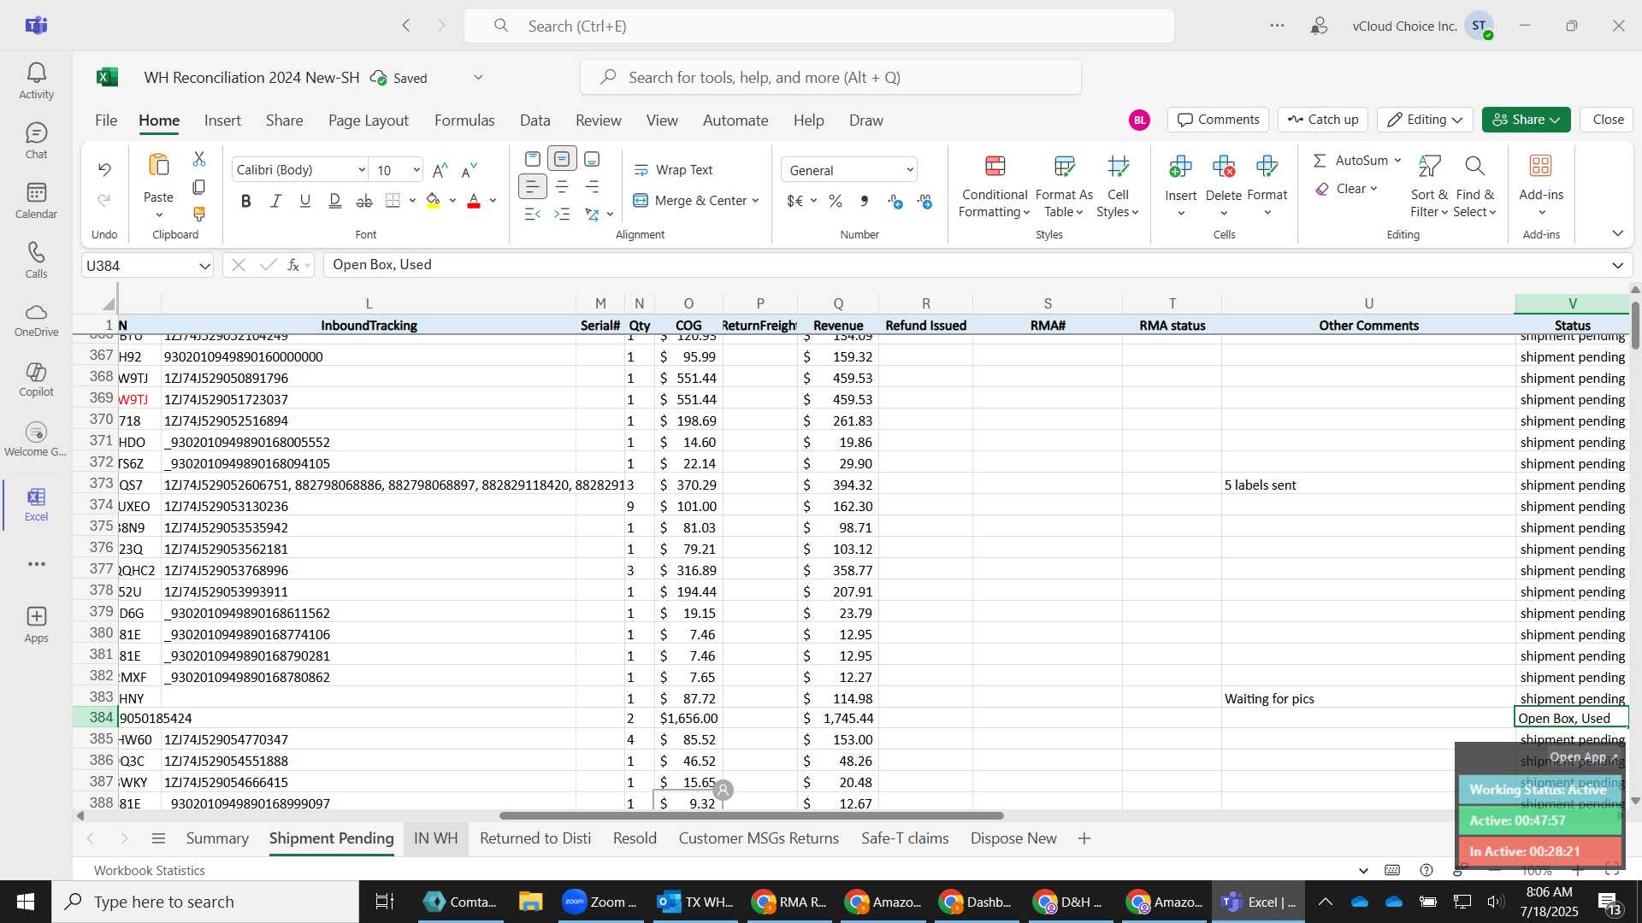Open the Formulas ribbon tab
1642x923 pixels.
[464, 121]
